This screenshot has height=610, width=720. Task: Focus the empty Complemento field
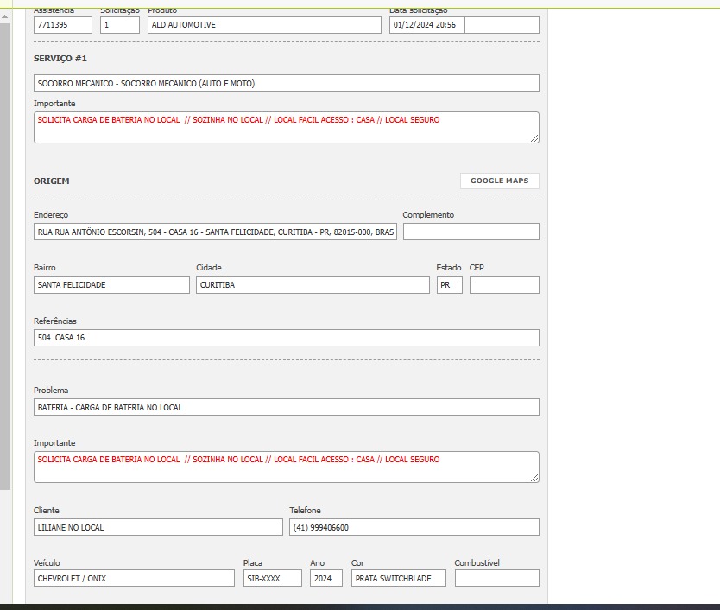click(x=471, y=232)
